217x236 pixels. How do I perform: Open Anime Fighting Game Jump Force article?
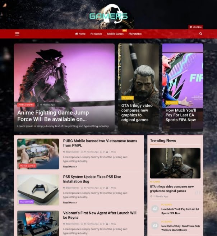tap(53, 116)
